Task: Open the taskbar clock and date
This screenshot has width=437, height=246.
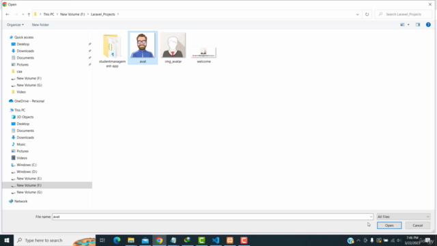Action: pos(412,240)
